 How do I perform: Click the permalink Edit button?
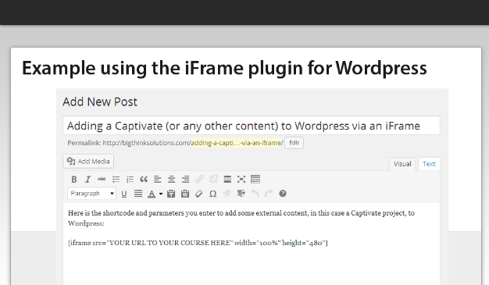coord(294,143)
